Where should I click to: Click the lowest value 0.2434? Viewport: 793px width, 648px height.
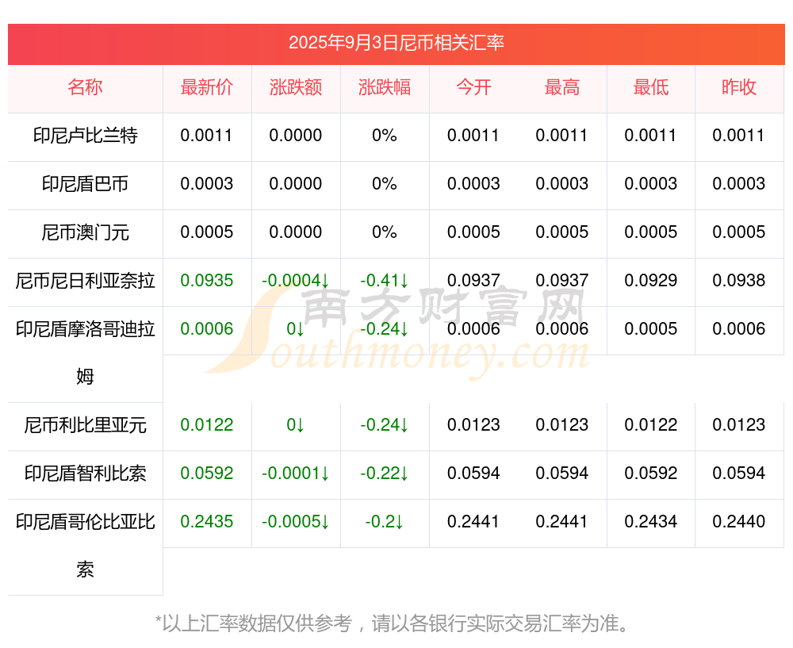coord(651,522)
